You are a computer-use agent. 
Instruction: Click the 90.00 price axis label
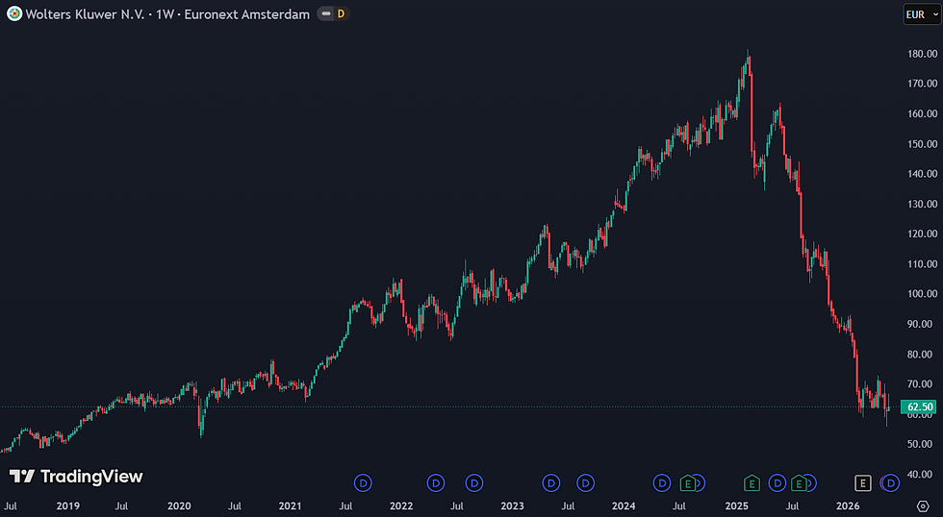[921, 324]
